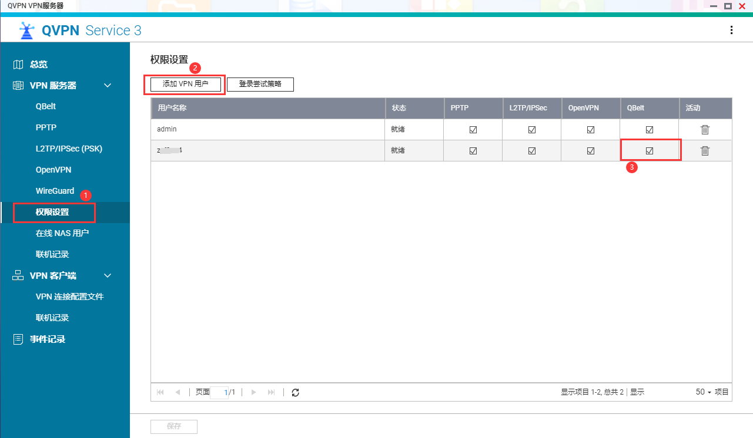Go to the next page arrow
This screenshot has height=438, width=753.
pos(253,392)
